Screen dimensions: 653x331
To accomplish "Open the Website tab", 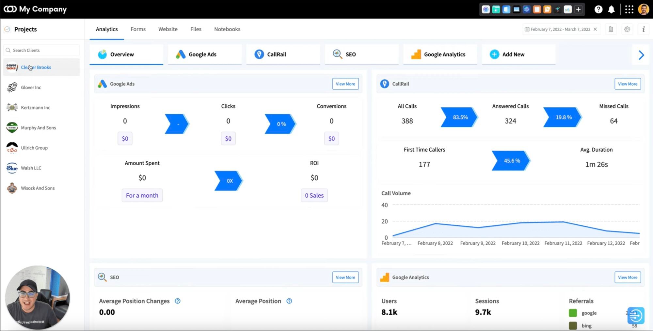I will (168, 29).
